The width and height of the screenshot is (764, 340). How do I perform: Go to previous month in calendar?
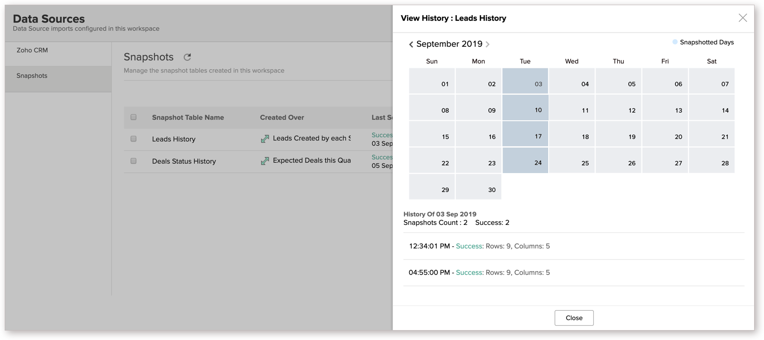click(411, 44)
